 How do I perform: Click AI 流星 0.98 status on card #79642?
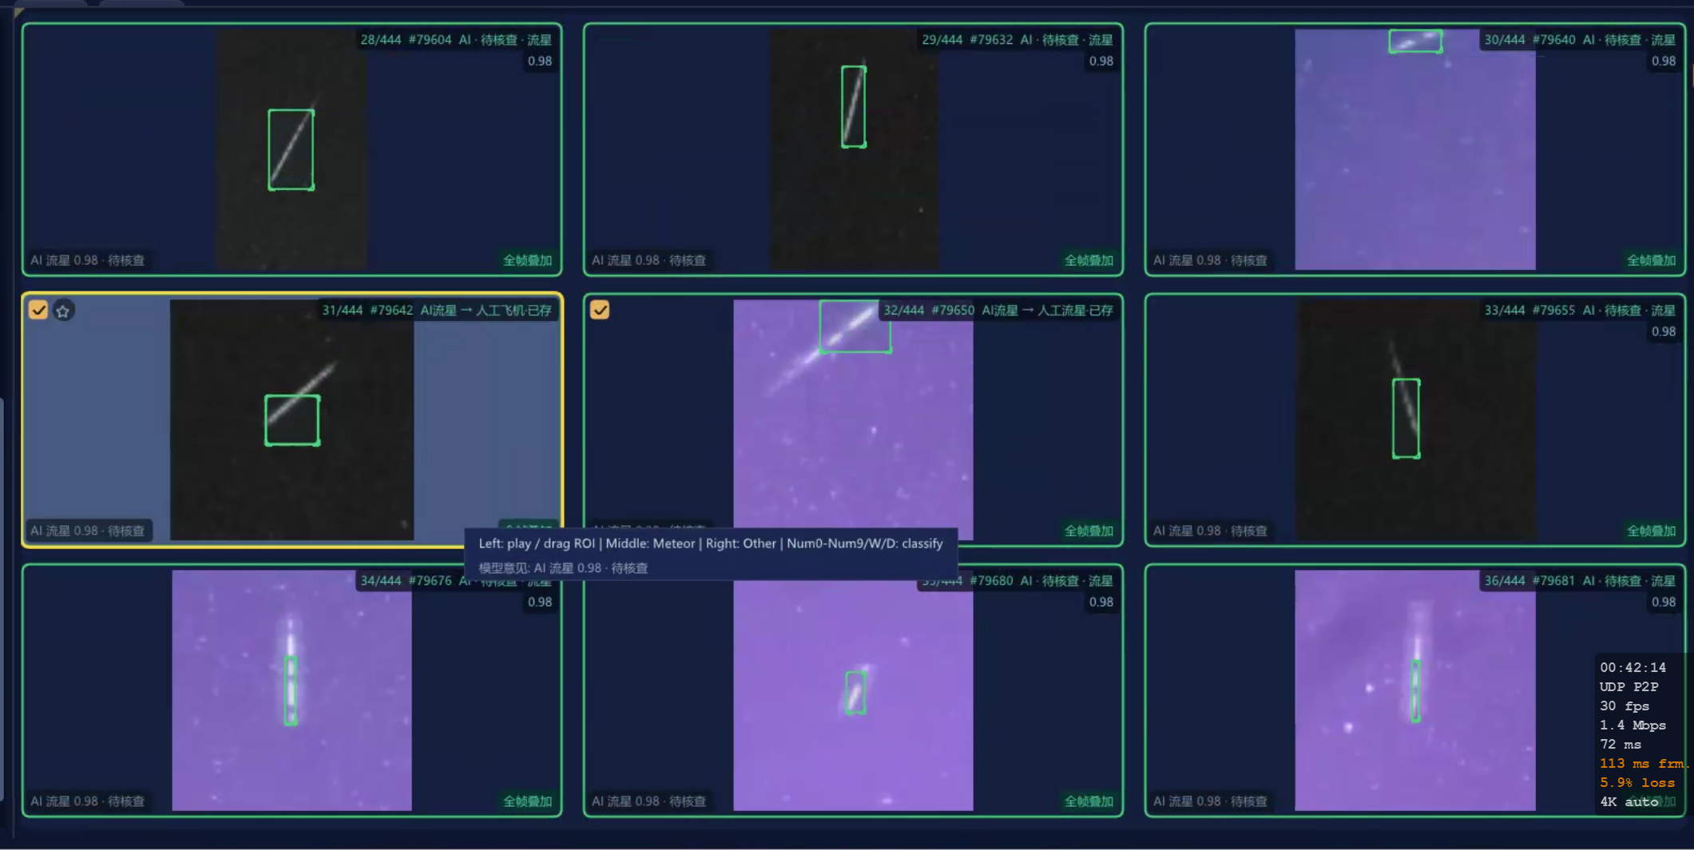pos(88,531)
